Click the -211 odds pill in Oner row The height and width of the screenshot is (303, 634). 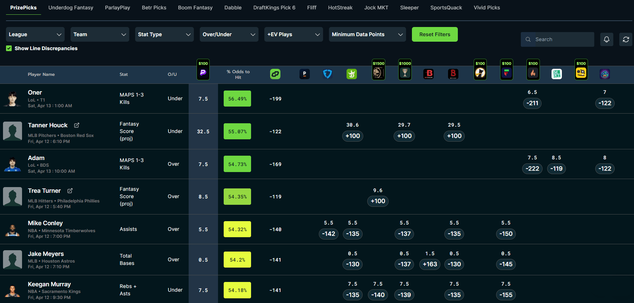(x=532, y=103)
